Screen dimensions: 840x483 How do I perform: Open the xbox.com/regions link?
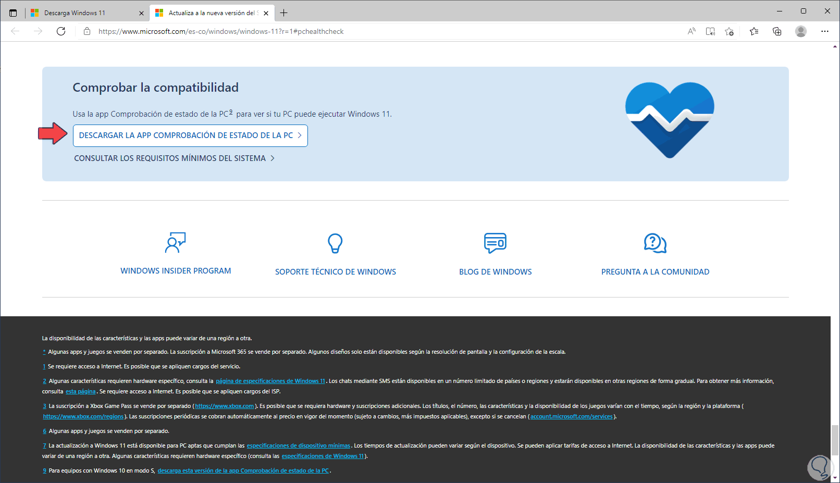83,416
